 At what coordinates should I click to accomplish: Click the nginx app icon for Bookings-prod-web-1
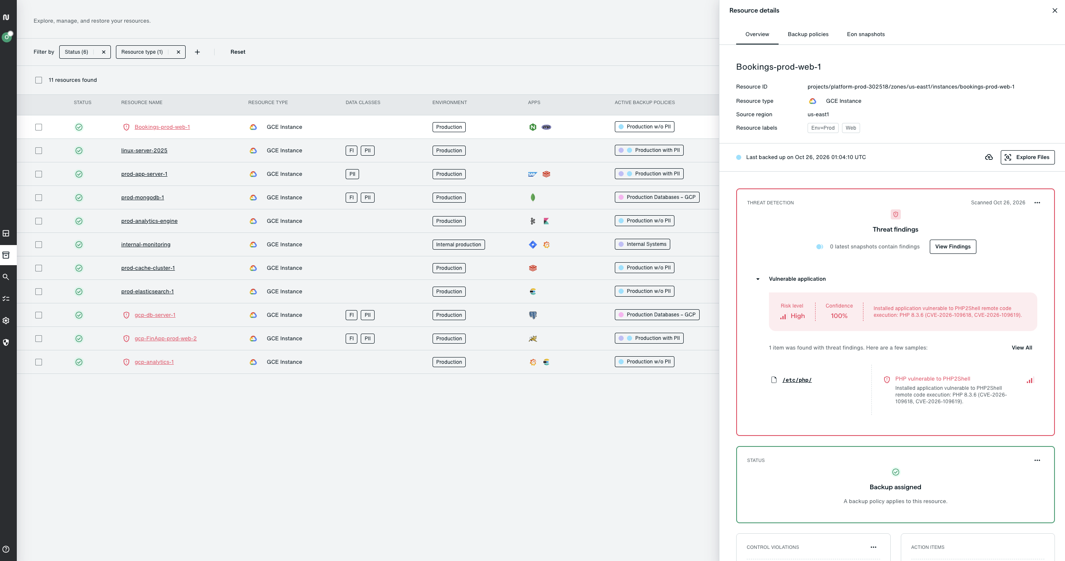pos(533,127)
